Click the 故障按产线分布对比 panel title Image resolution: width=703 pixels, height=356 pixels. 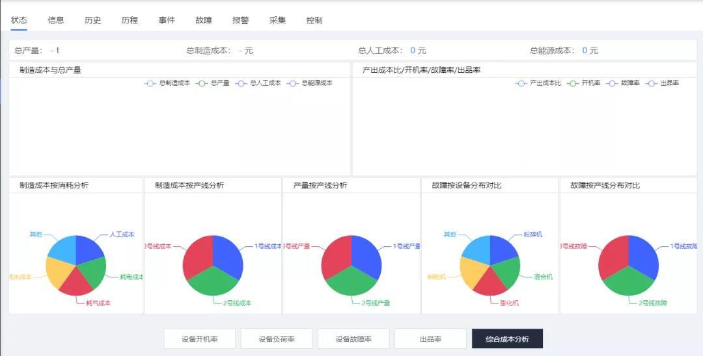605,185
